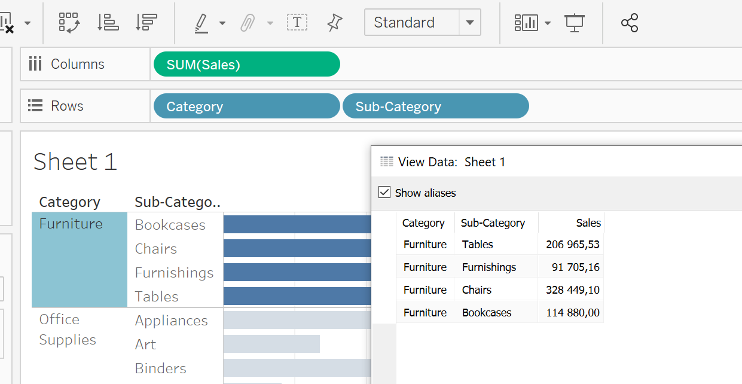This screenshot has width=742, height=384.
Task: Select the Furniture category cell
Action: click(x=80, y=260)
